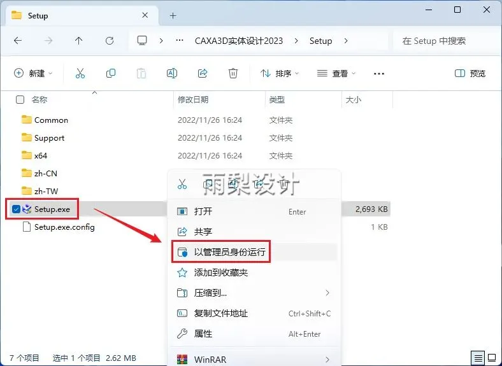Image resolution: width=502 pixels, height=366 pixels.
Task: Expand the chevron after CAXA3D实体设计2023 breadcrumb
Action: coord(296,41)
